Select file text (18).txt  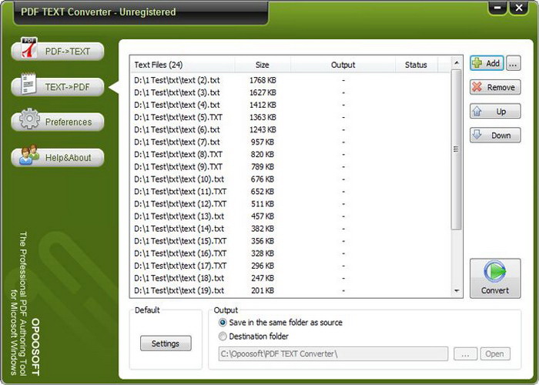point(290,278)
